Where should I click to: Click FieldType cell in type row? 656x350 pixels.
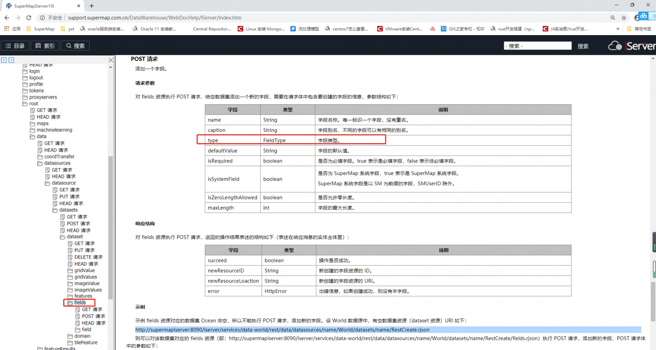pos(288,140)
